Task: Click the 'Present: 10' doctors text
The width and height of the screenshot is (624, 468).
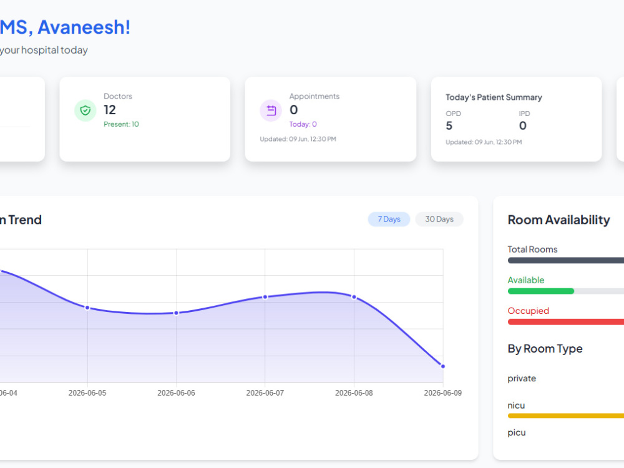Action: (122, 124)
